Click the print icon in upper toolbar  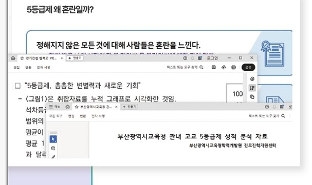click(233, 68)
